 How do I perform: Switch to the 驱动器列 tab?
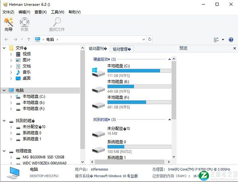click(x=98, y=49)
